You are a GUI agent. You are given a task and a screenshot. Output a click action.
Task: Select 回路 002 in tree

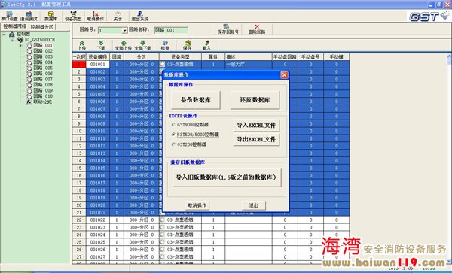point(43,51)
